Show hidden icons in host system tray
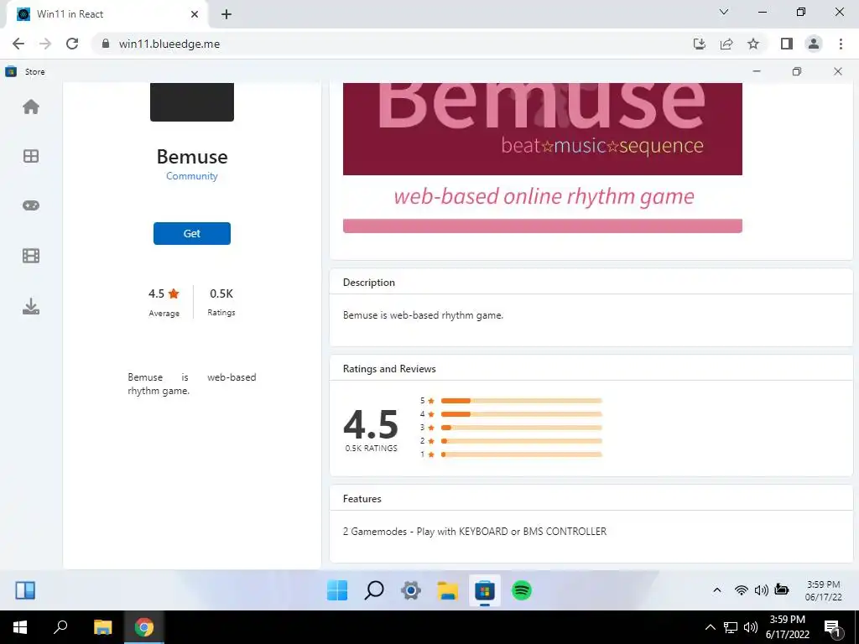The height and width of the screenshot is (644, 859). (710, 627)
